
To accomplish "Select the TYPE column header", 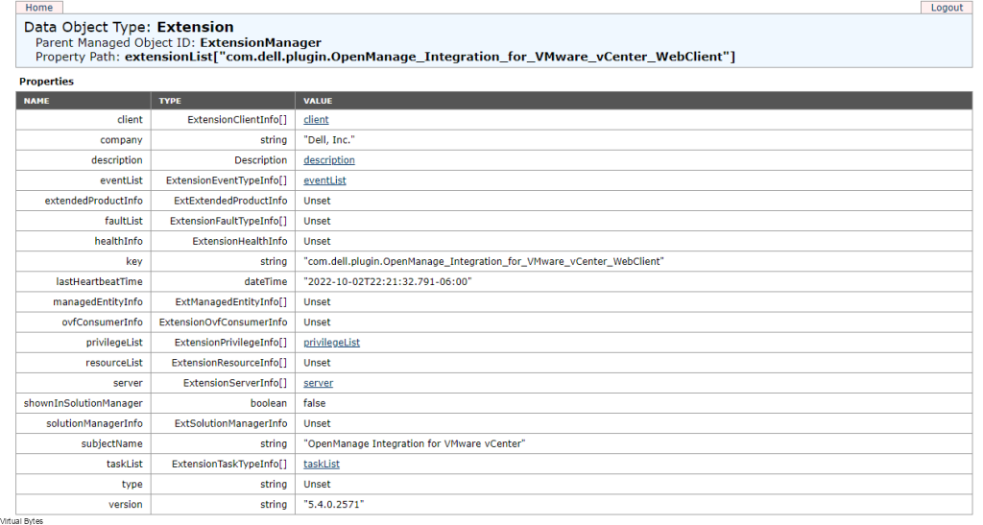I will [x=223, y=101].
